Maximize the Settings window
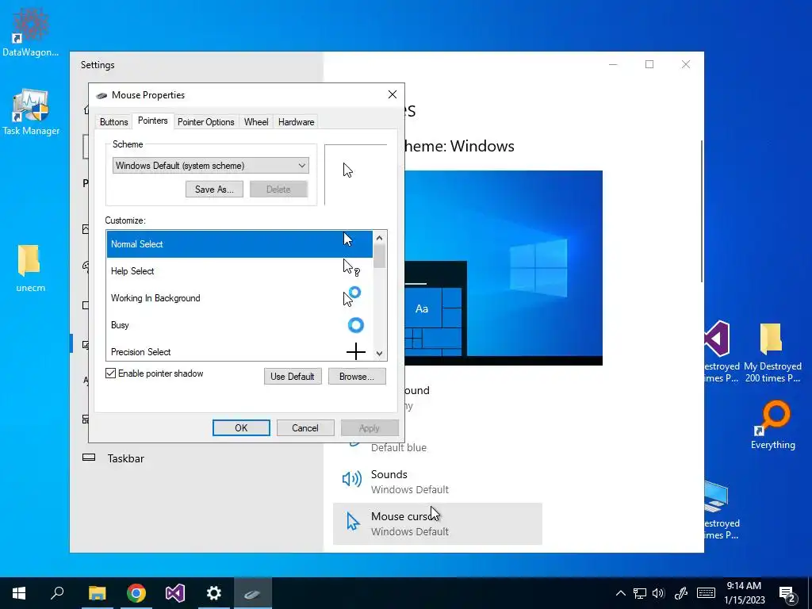This screenshot has height=609, width=812. click(x=649, y=64)
